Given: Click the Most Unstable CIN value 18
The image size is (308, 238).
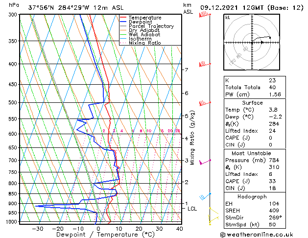Looking at the screenshot, I should pos(272,188).
